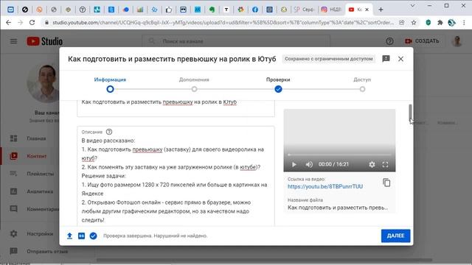This screenshot has height=265, width=472.
Task: Open the green shield extension icon
Action: point(428,23)
